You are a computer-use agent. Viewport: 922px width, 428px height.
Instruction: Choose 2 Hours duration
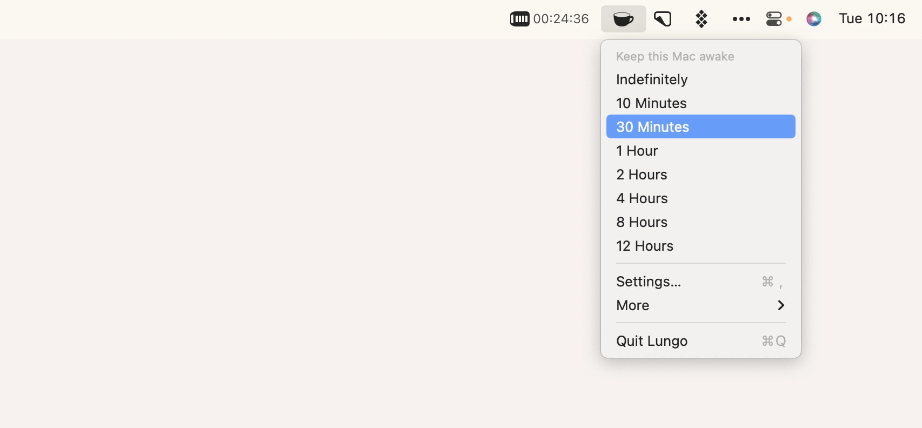pos(701,175)
